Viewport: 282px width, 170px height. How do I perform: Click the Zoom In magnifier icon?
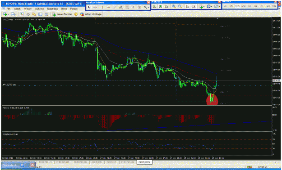pyautogui.click(x=174, y=7)
